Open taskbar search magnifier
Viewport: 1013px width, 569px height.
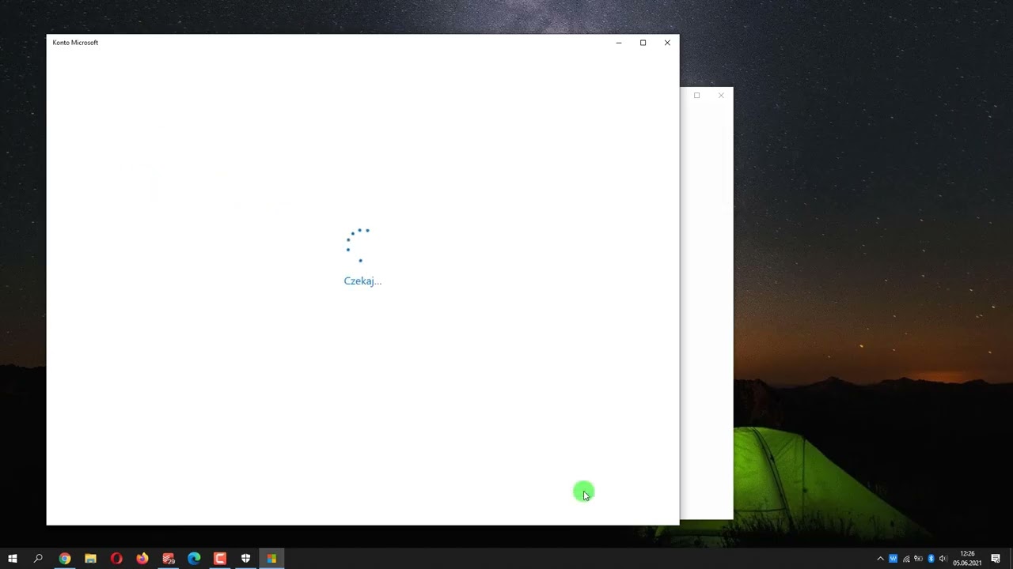(x=38, y=559)
